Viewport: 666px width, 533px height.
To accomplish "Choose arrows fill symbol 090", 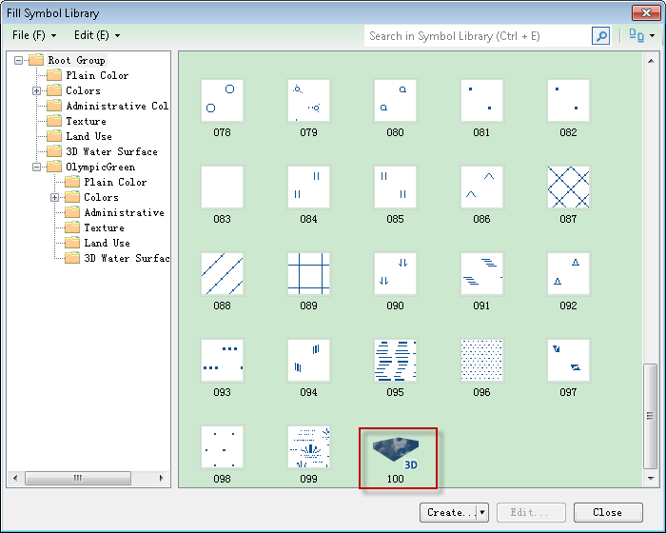I will pos(395,274).
